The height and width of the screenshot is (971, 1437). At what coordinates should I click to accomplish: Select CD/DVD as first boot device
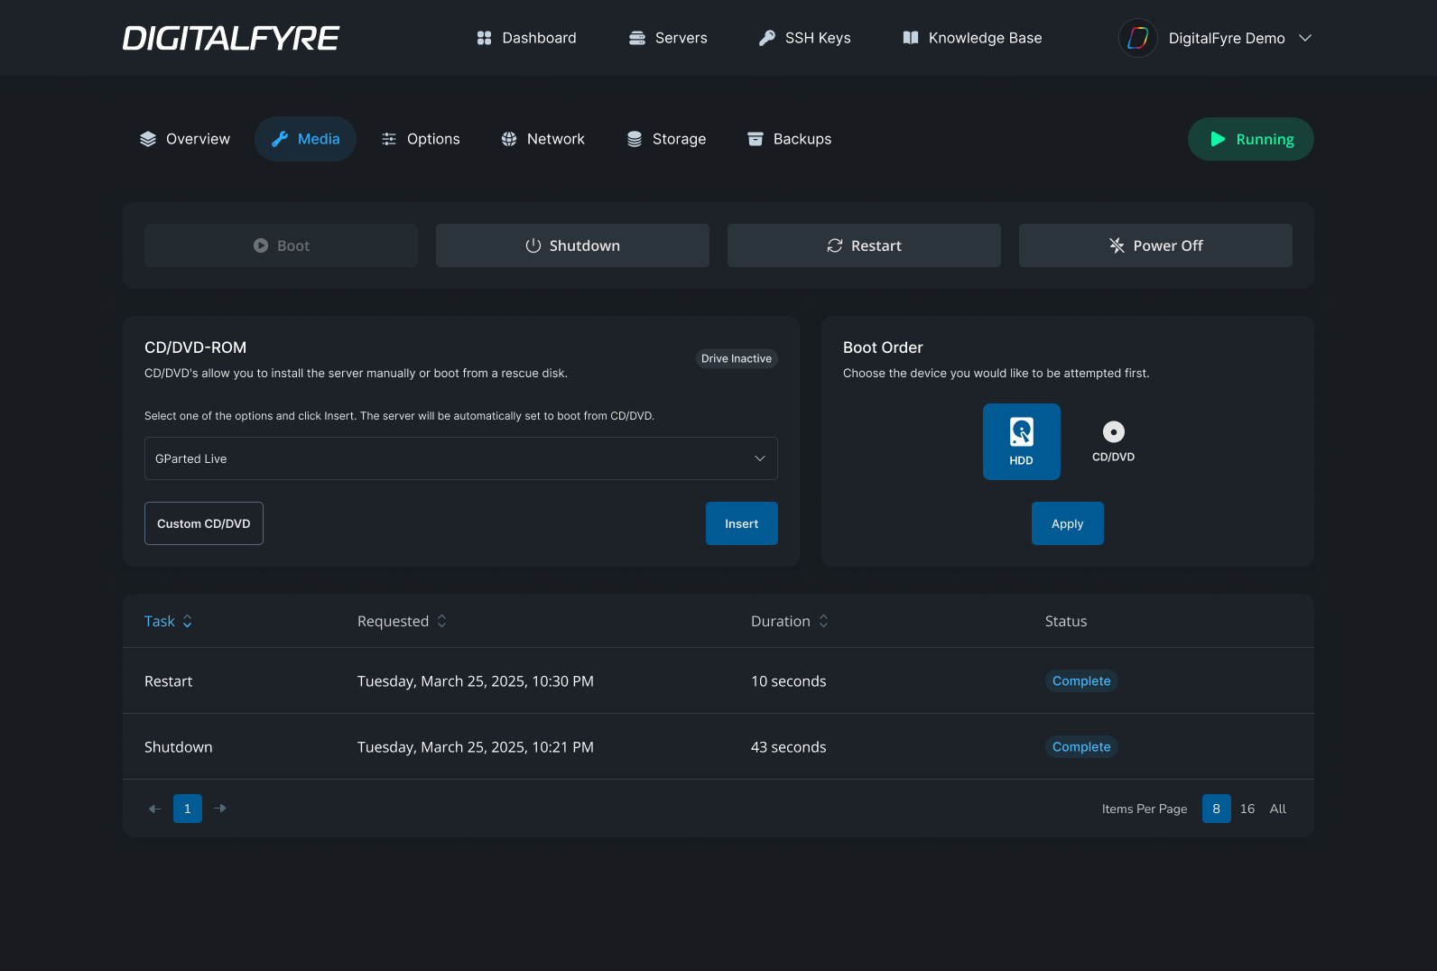[1114, 441]
